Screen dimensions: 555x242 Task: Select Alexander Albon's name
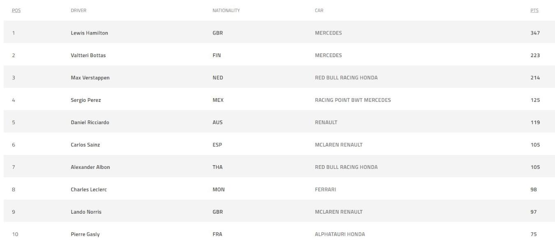pyautogui.click(x=90, y=167)
